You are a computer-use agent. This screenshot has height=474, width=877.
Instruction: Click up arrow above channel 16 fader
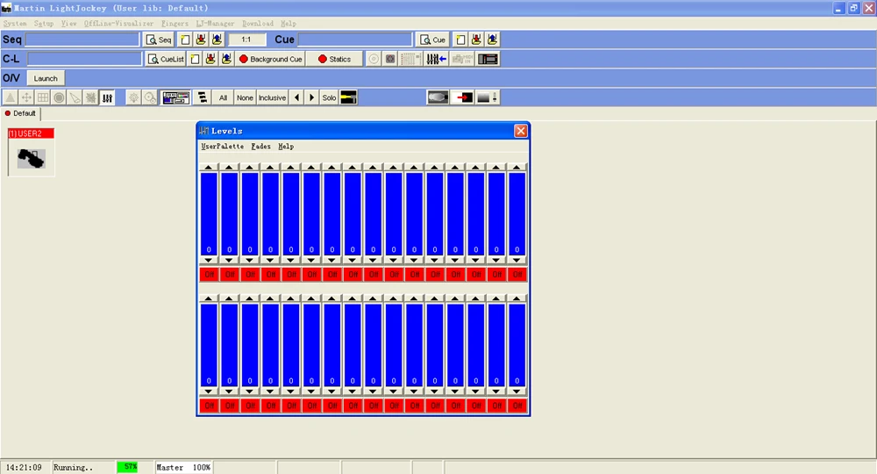point(517,167)
